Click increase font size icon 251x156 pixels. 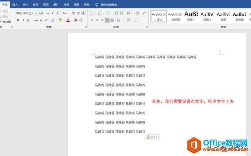53,13
